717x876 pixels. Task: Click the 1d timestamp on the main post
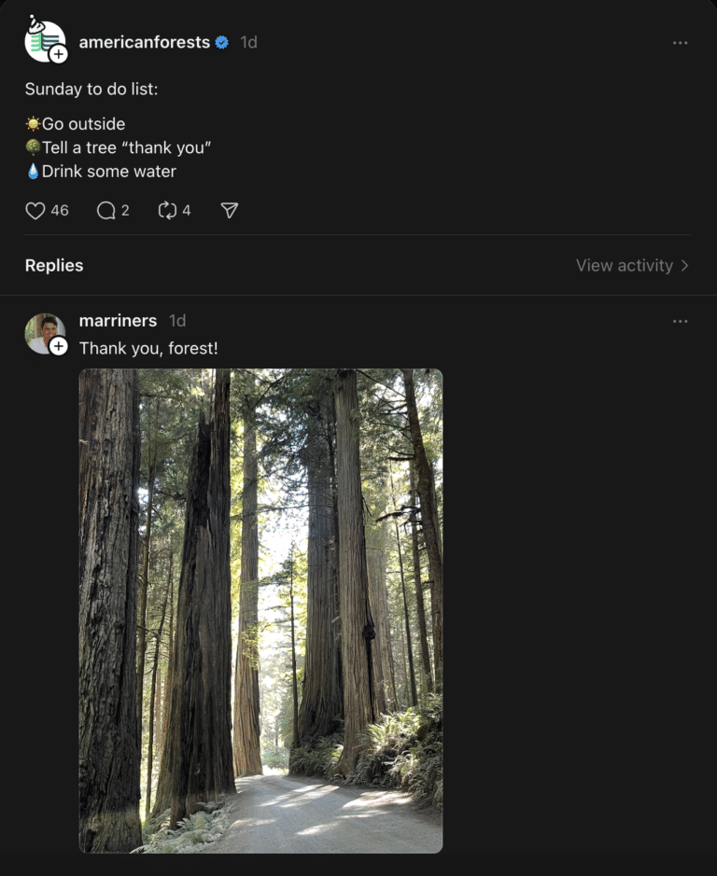[x=249, y=42]
